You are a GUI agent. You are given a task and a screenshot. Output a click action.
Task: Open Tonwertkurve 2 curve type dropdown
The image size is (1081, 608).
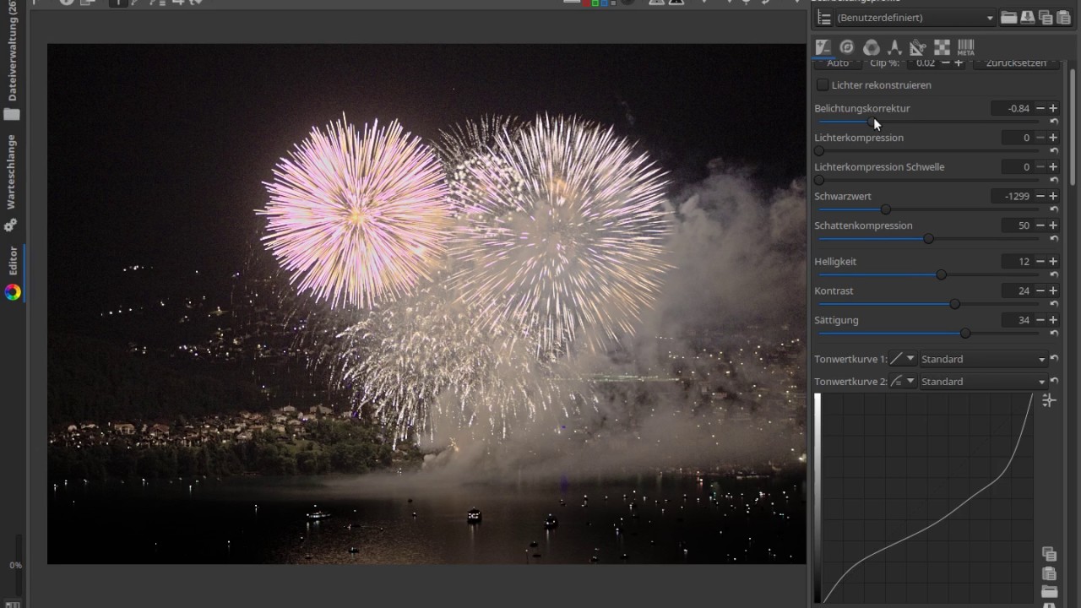[x=903, y=382]
